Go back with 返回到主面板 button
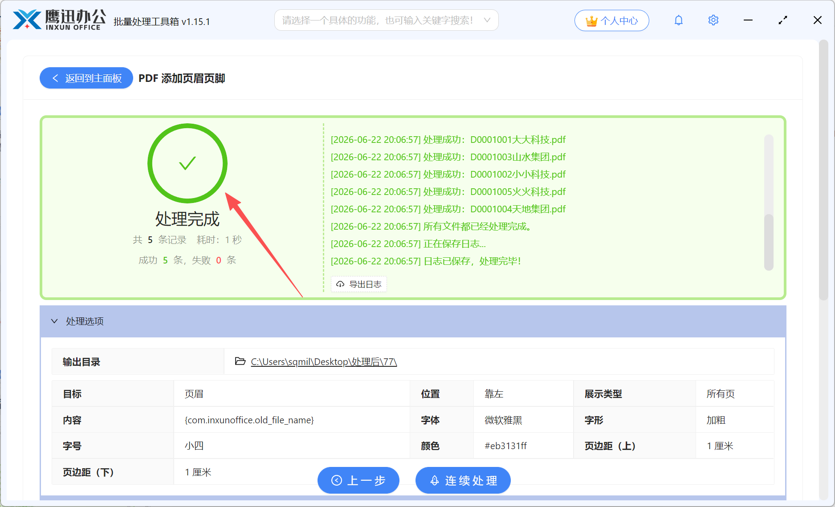Image resolution: width=835 pixels, height=507 pixels. pos(86,78)
